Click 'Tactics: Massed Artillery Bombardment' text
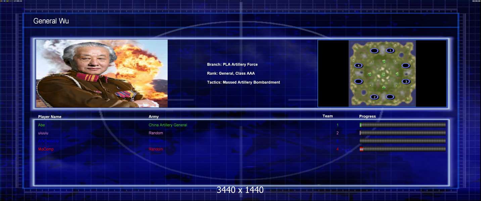This screenshot has width=481, height=201. [243, 82]
